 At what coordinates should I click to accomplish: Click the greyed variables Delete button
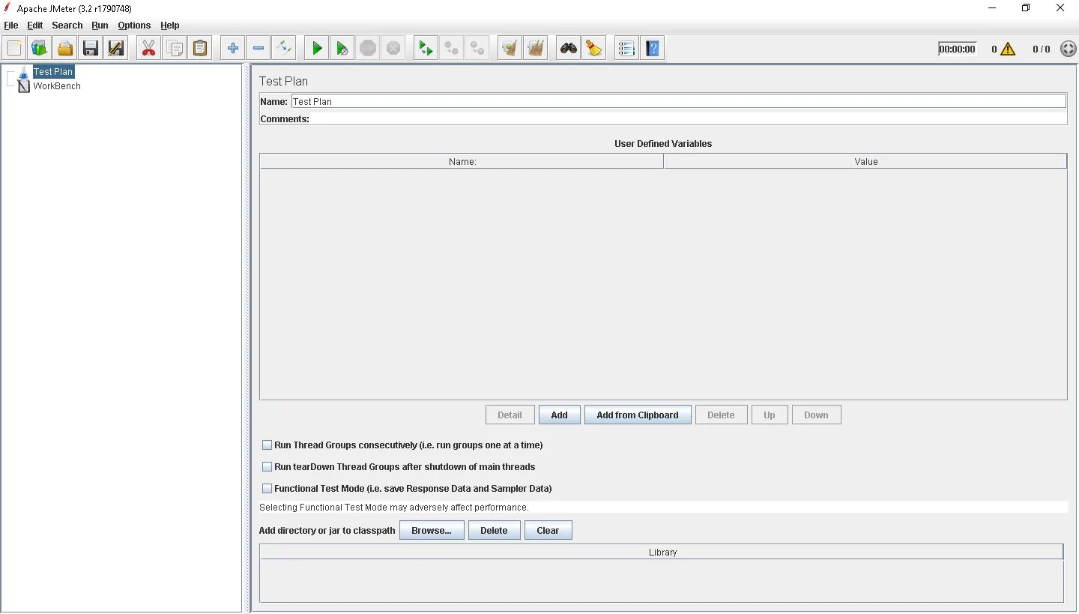click(x=721, y=415)
